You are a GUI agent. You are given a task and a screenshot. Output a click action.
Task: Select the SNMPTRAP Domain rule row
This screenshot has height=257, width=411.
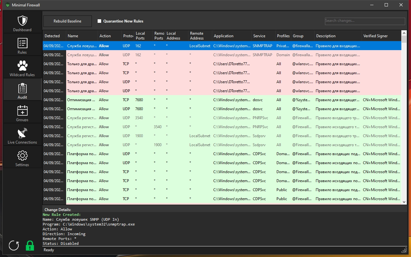[222, 55]
